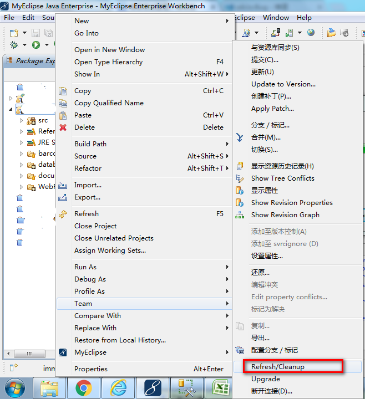Click the Debug bug toolbar icon
This screenshot has height=399, width=365.
[x=14, y=45]
